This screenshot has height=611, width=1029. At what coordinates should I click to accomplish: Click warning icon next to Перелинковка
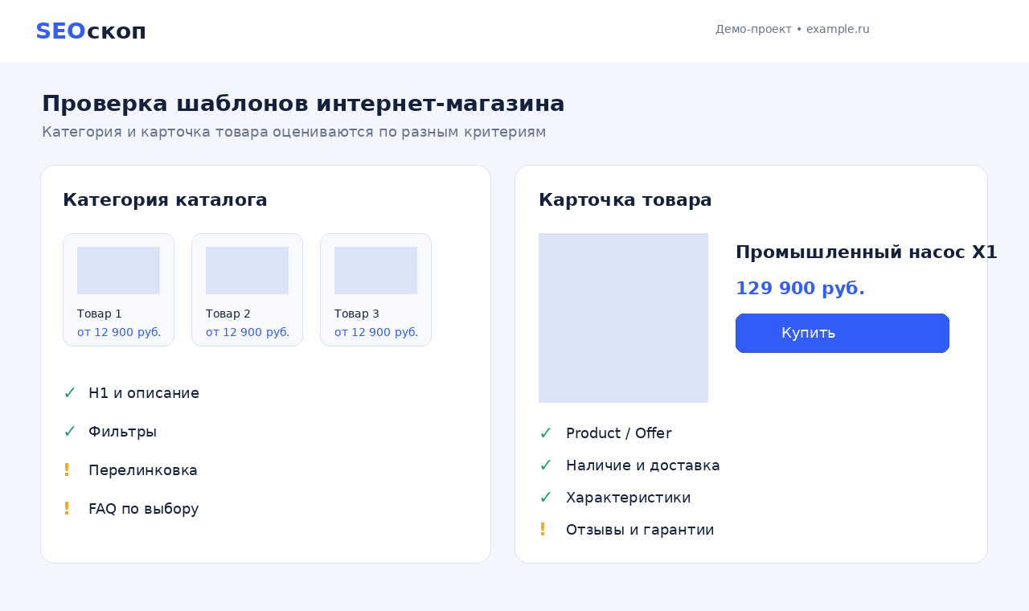[67, 470]
